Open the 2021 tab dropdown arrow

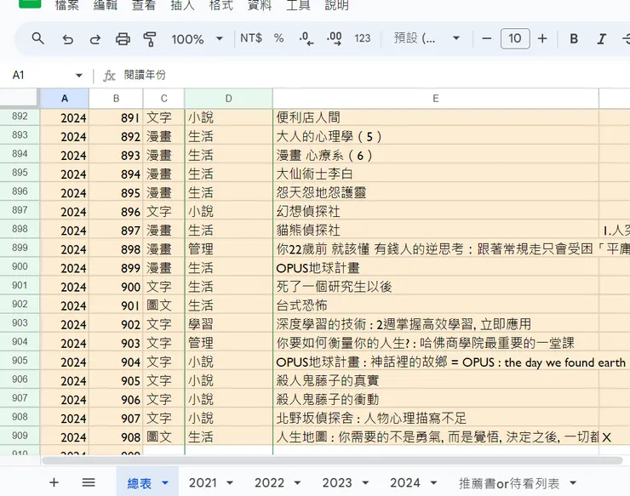pos(230,482)
